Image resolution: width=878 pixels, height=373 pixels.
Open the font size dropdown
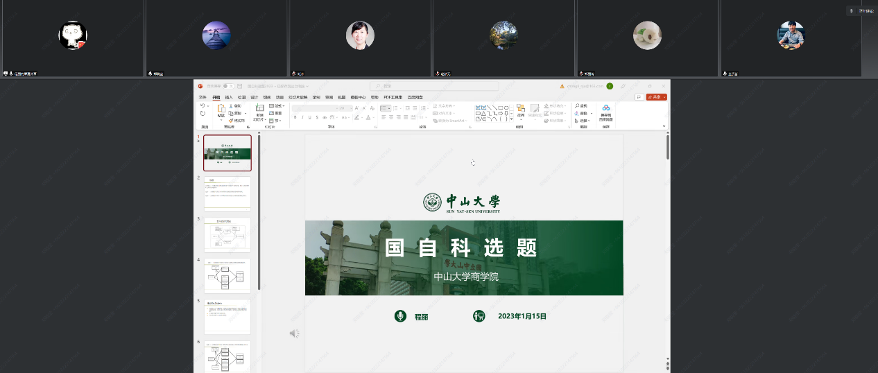point(350,108)
